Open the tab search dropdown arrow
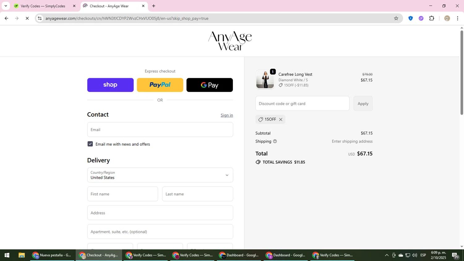 6,6
